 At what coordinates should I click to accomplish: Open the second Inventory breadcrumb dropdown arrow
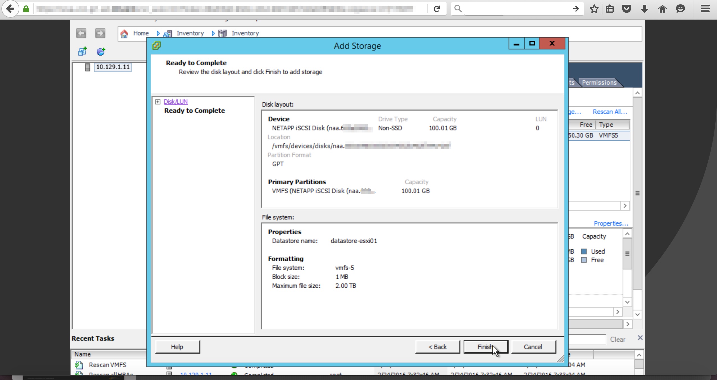click(x=213, y=33)
